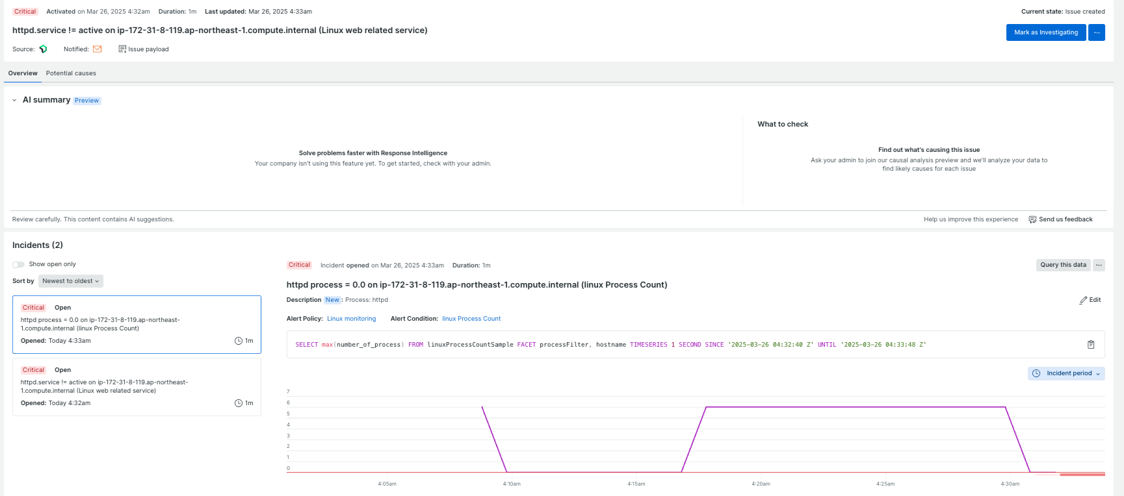
Task: Open the Linux monitoring alert policy link
Action: coord(351,319)
